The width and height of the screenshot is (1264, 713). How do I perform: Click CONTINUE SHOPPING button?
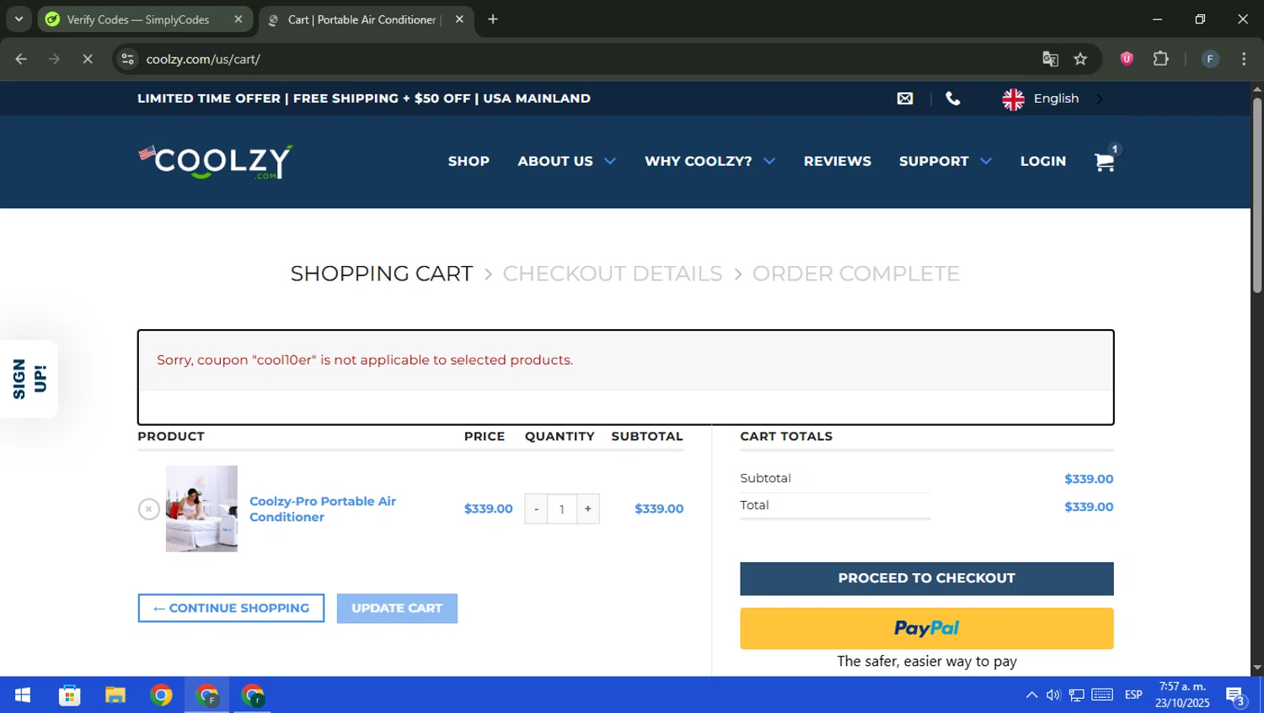231,608
